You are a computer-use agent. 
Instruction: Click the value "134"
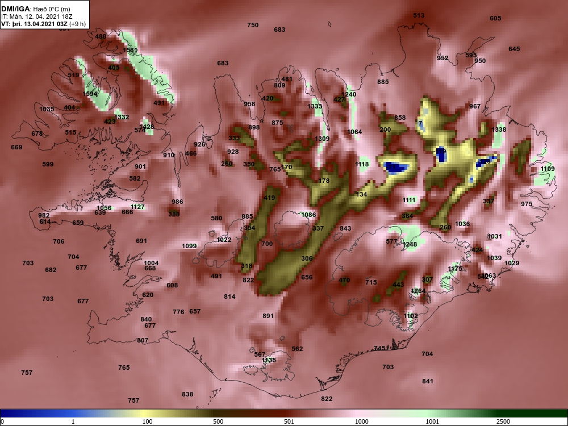pyautogui.click(x=361, y=194)
